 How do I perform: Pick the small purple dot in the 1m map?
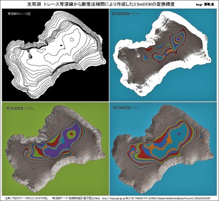pos(179,133)
